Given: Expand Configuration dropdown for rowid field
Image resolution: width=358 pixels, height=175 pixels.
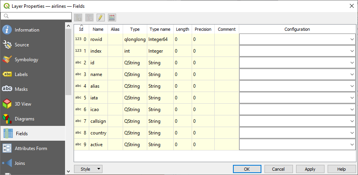Looking at the screenshot, I should tap(297, 39).
